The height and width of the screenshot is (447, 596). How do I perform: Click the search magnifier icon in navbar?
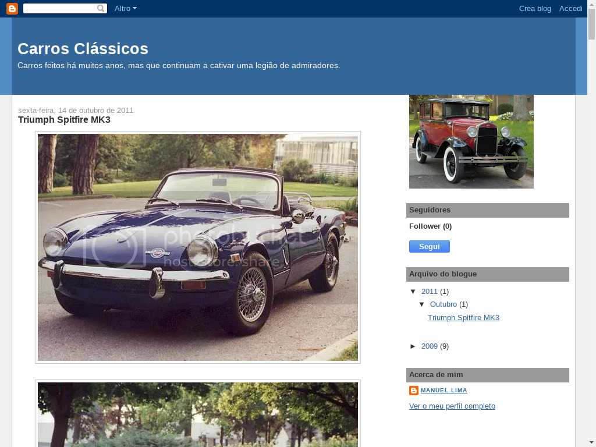point(101,8)
